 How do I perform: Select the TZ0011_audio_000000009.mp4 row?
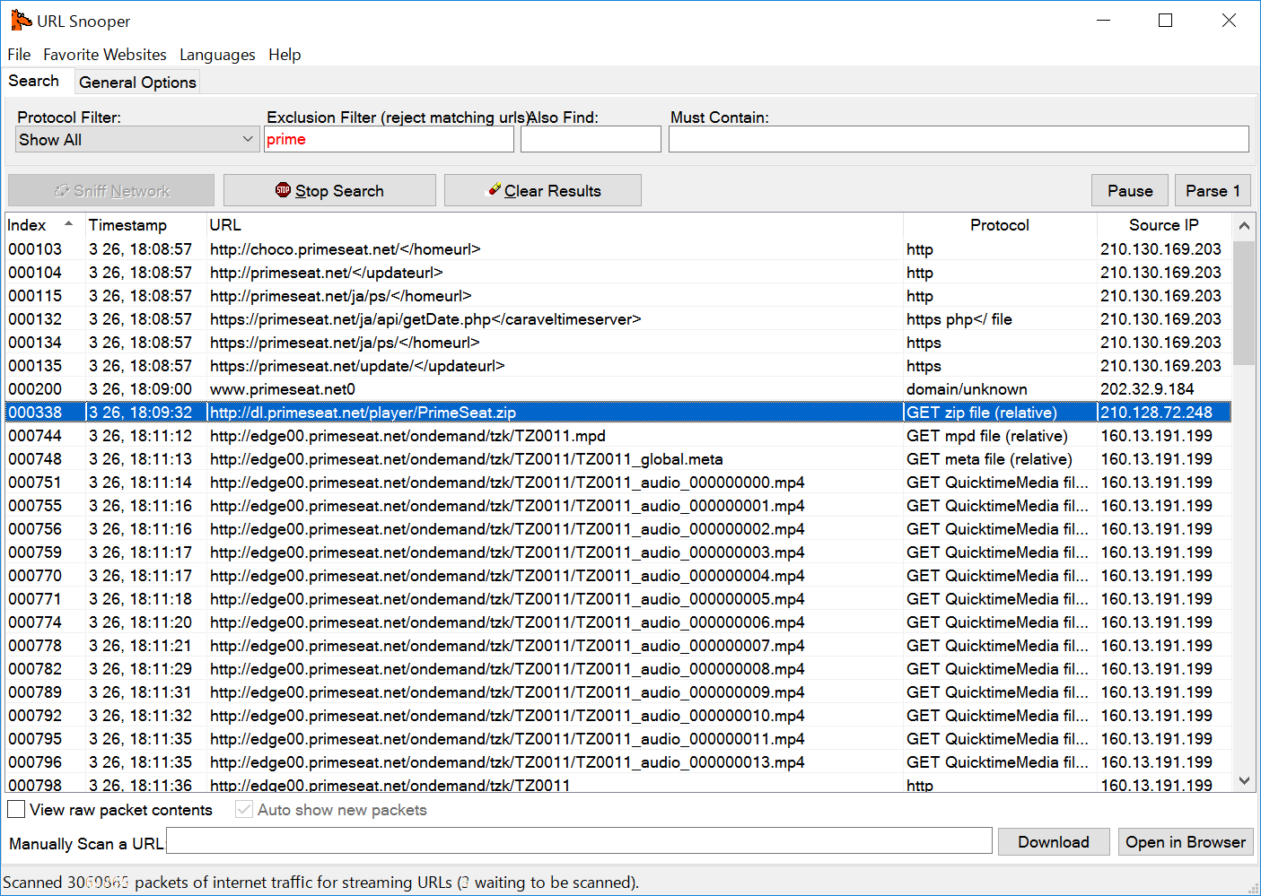click(618, 692)
